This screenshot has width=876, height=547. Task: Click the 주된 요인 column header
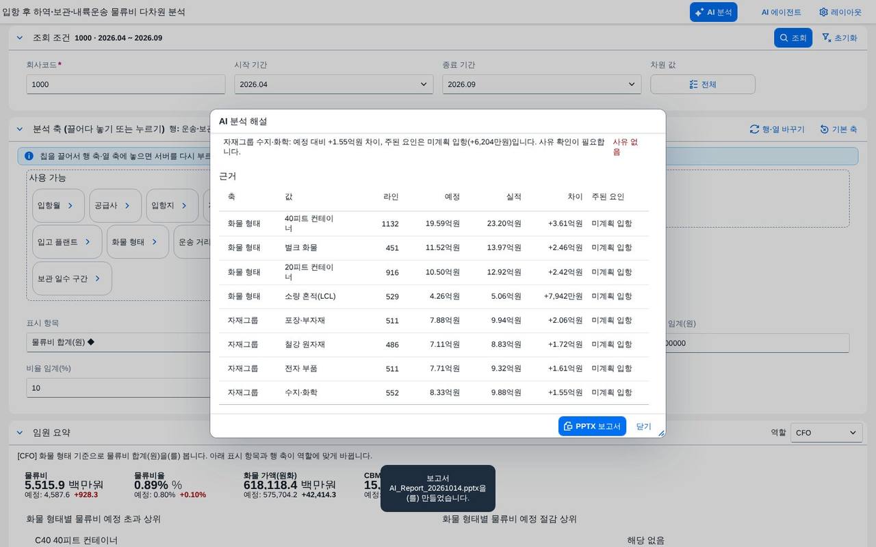(x=608, y=197)
